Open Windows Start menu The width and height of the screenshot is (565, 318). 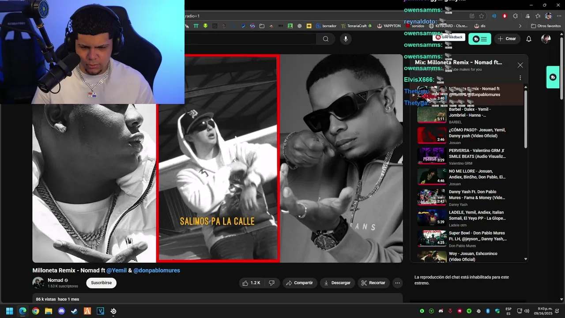coord(9,311)
